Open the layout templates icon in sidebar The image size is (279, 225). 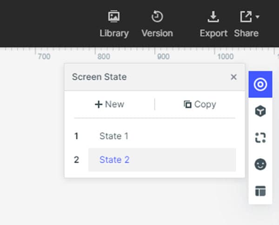tap(260, 191)
